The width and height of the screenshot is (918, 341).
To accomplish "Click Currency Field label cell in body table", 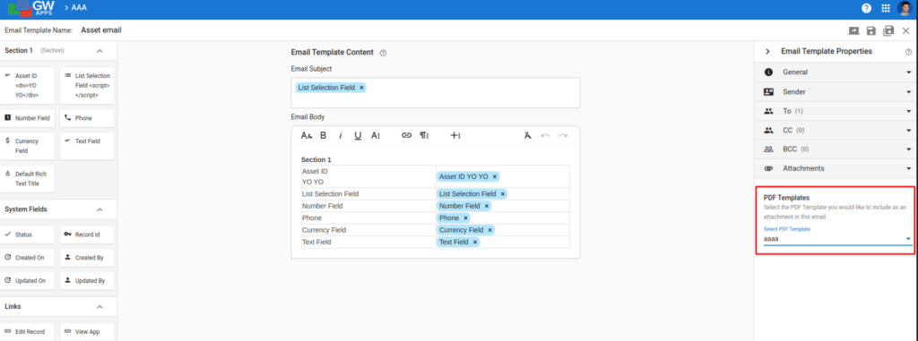I will (368, 230).
